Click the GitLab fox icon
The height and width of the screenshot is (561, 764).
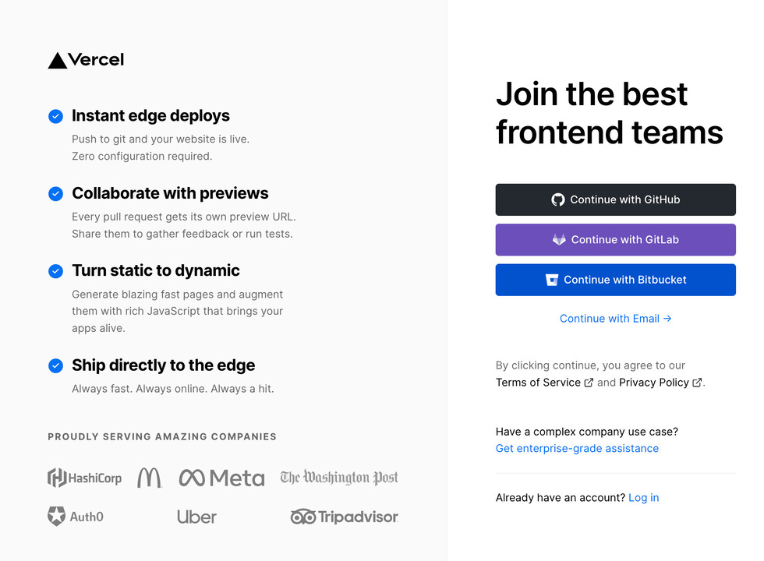click(559, 240)
